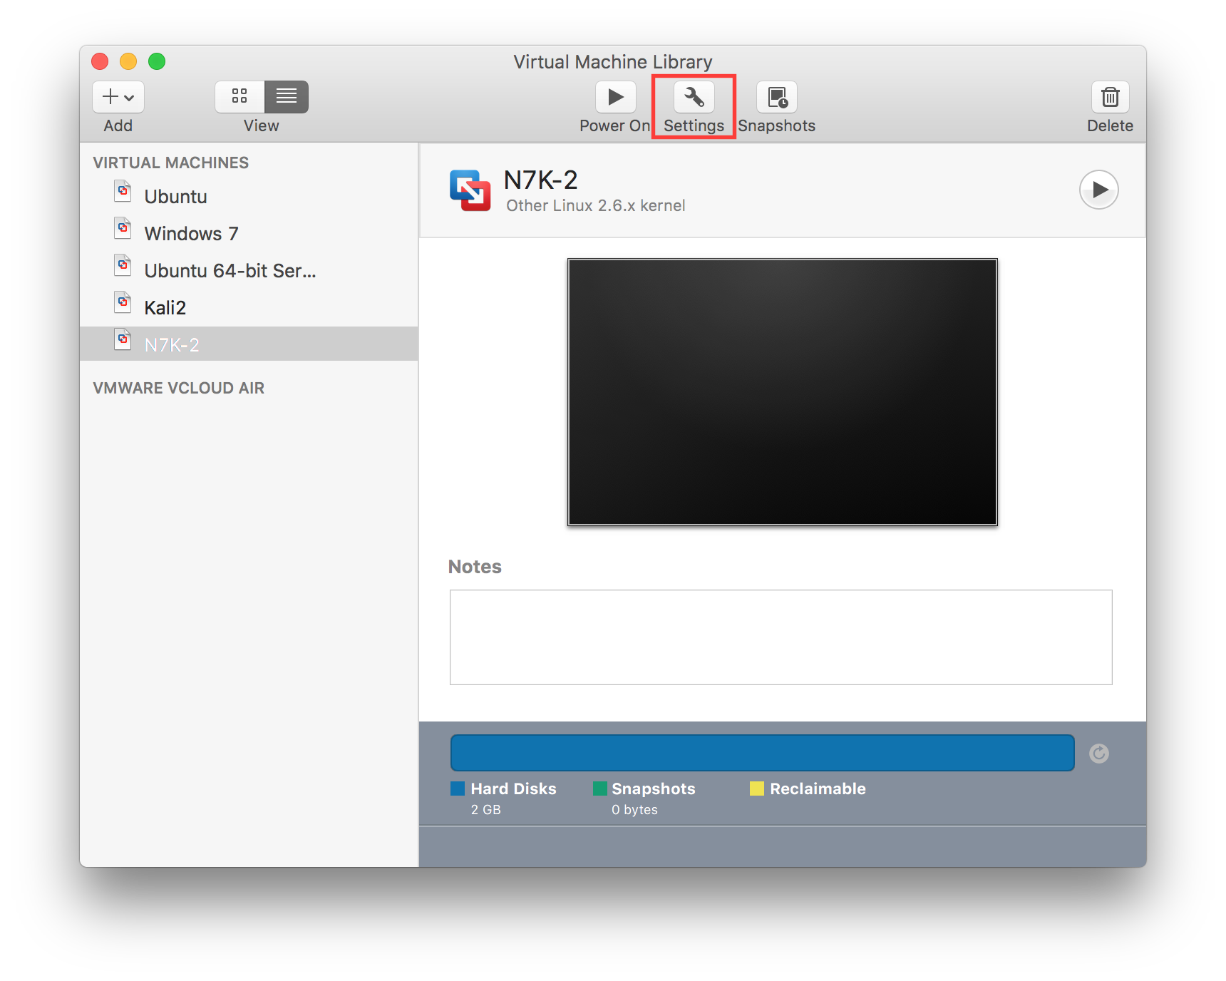1226x981 pixels.
Task: Switch to list view
Action: pos(287,96)
